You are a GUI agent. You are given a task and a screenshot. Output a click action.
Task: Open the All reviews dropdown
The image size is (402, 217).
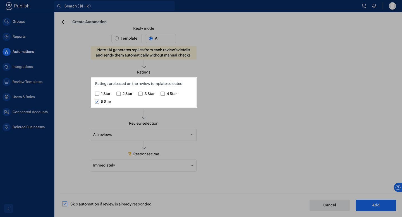144,135
